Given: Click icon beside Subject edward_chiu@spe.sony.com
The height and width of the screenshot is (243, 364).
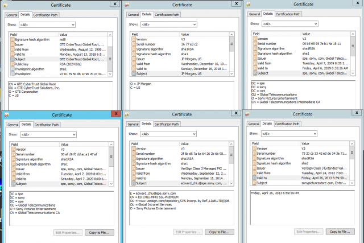Looking at the screenshot, I should point(134,183).
